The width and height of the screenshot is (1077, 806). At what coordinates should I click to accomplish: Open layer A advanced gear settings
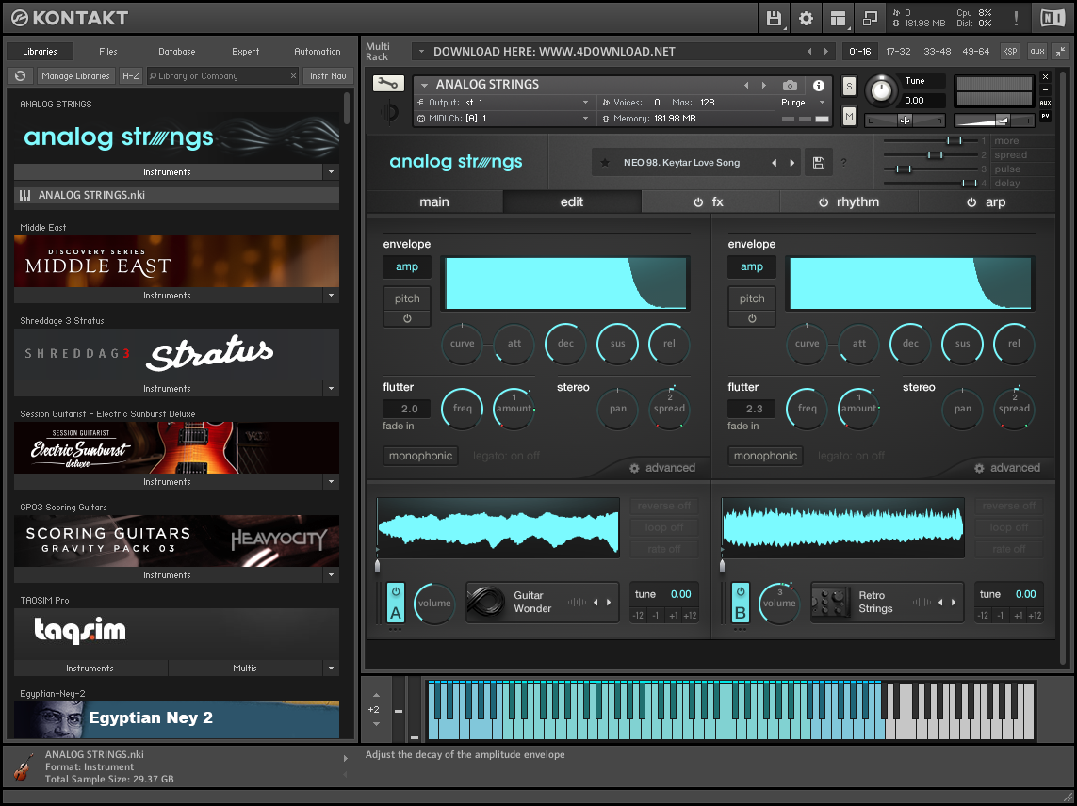tap(635, 468)
